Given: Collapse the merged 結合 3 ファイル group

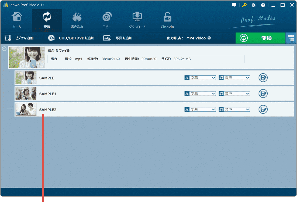Looking at the screenshot, I should tap(4, 49).
